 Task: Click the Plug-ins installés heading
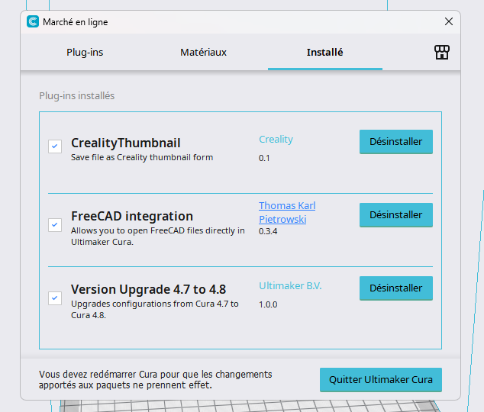tap(77, 96)
